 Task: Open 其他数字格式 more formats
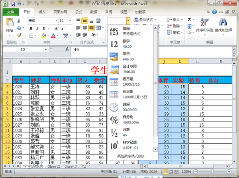[x=131, y=156]
